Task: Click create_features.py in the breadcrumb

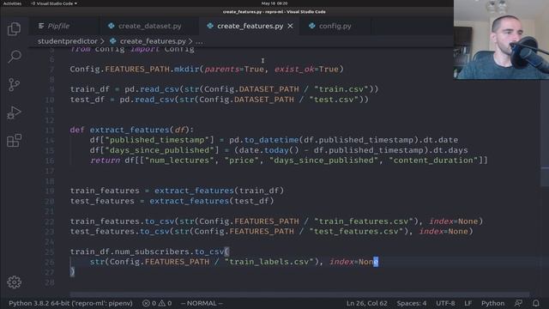Action: tap(153, 41)
